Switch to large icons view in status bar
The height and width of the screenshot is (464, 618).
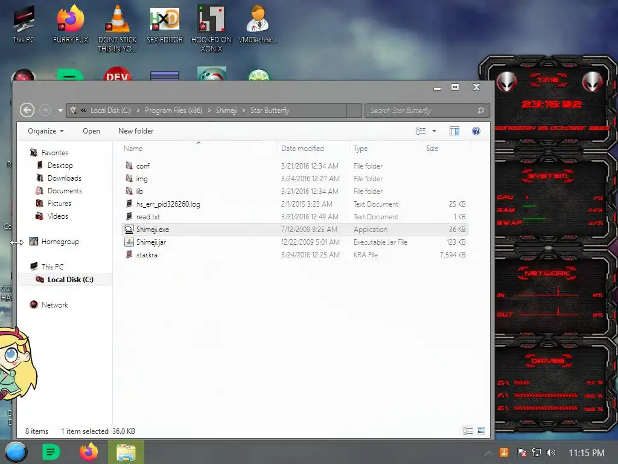[x=481, y=431]
